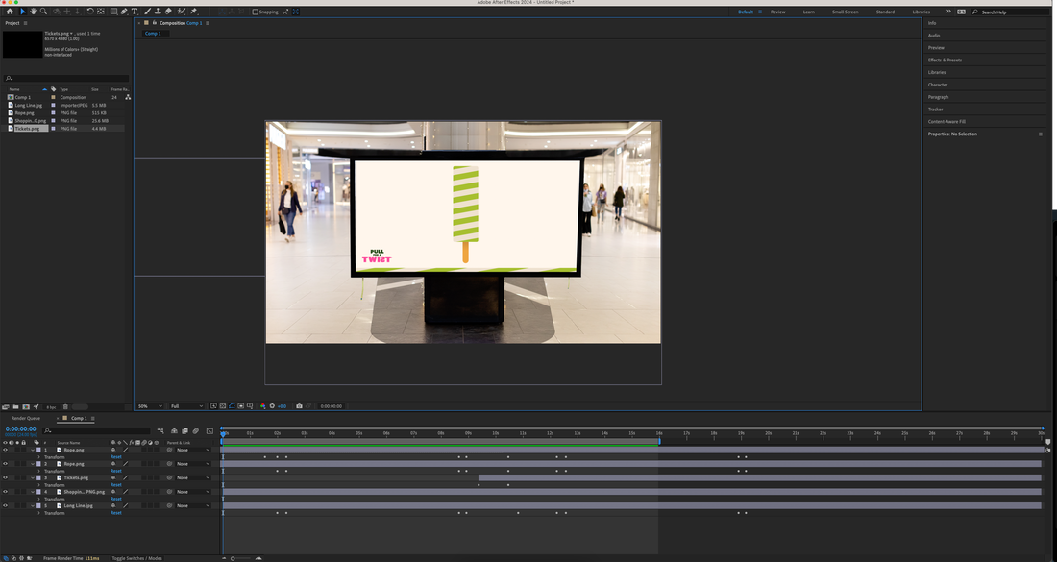The height and width of the screenshot is (562, 1057).
Task: Select the Type (T) tool
Action: (135, 12)
